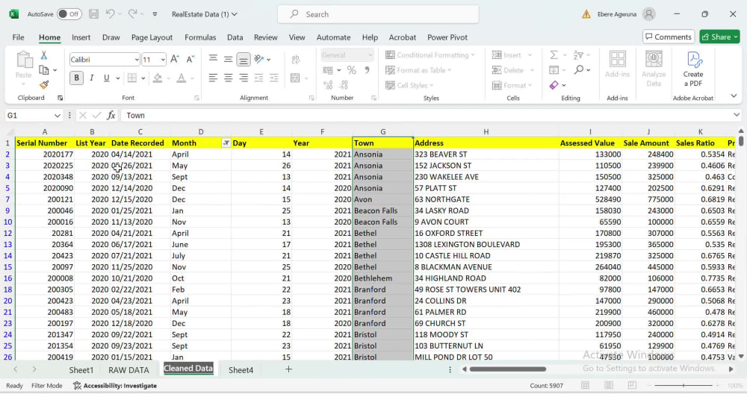Click the zoom slider in status bar

click(684, 385)
